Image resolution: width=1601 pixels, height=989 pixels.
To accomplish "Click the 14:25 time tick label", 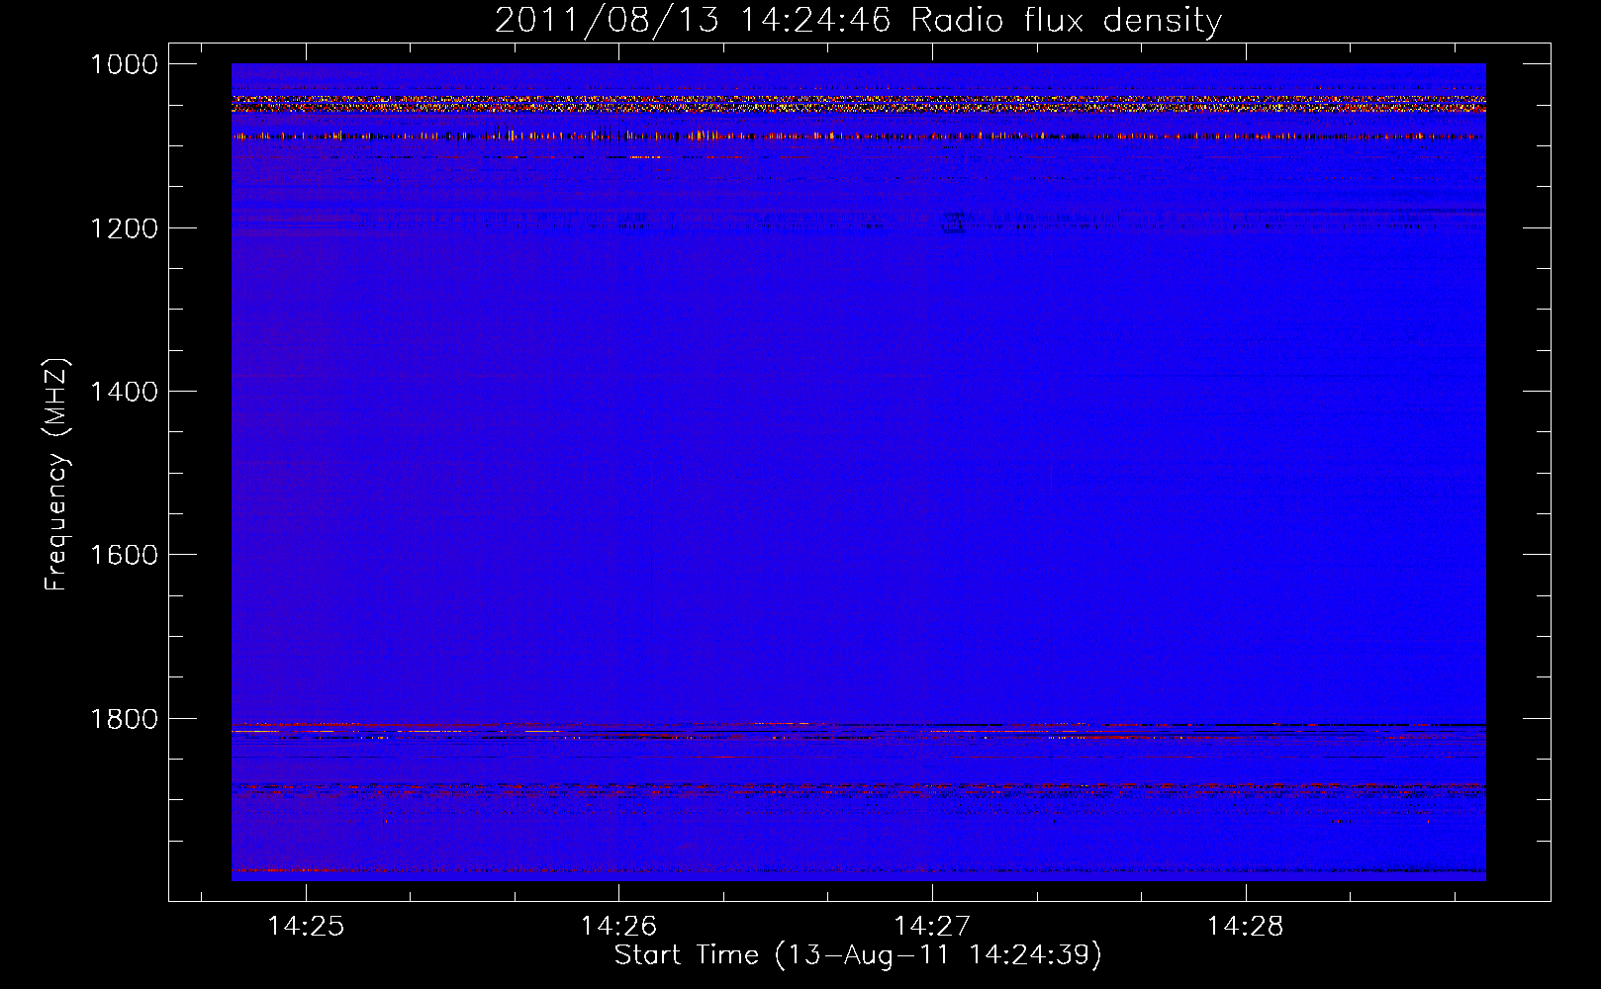I will (306, 927).
